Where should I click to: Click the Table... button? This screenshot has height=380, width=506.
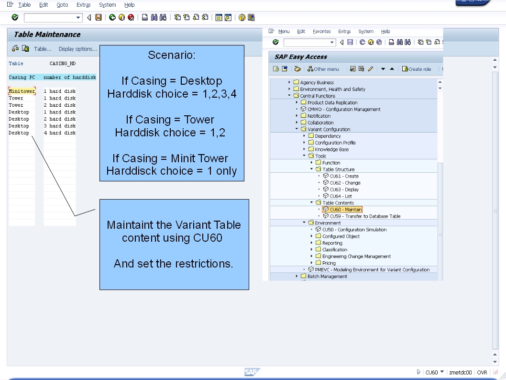coord(43,49)
